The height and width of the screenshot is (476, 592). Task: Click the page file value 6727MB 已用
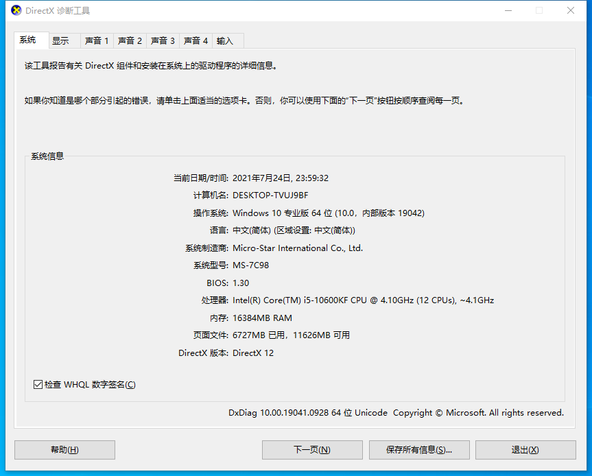pyautogui.click(x=291, y=335)
